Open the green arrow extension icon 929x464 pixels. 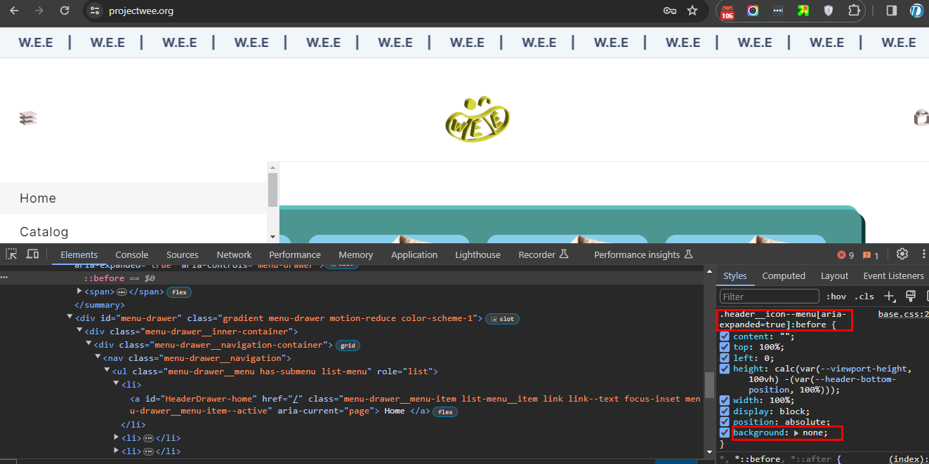click(x=803, y=11)
